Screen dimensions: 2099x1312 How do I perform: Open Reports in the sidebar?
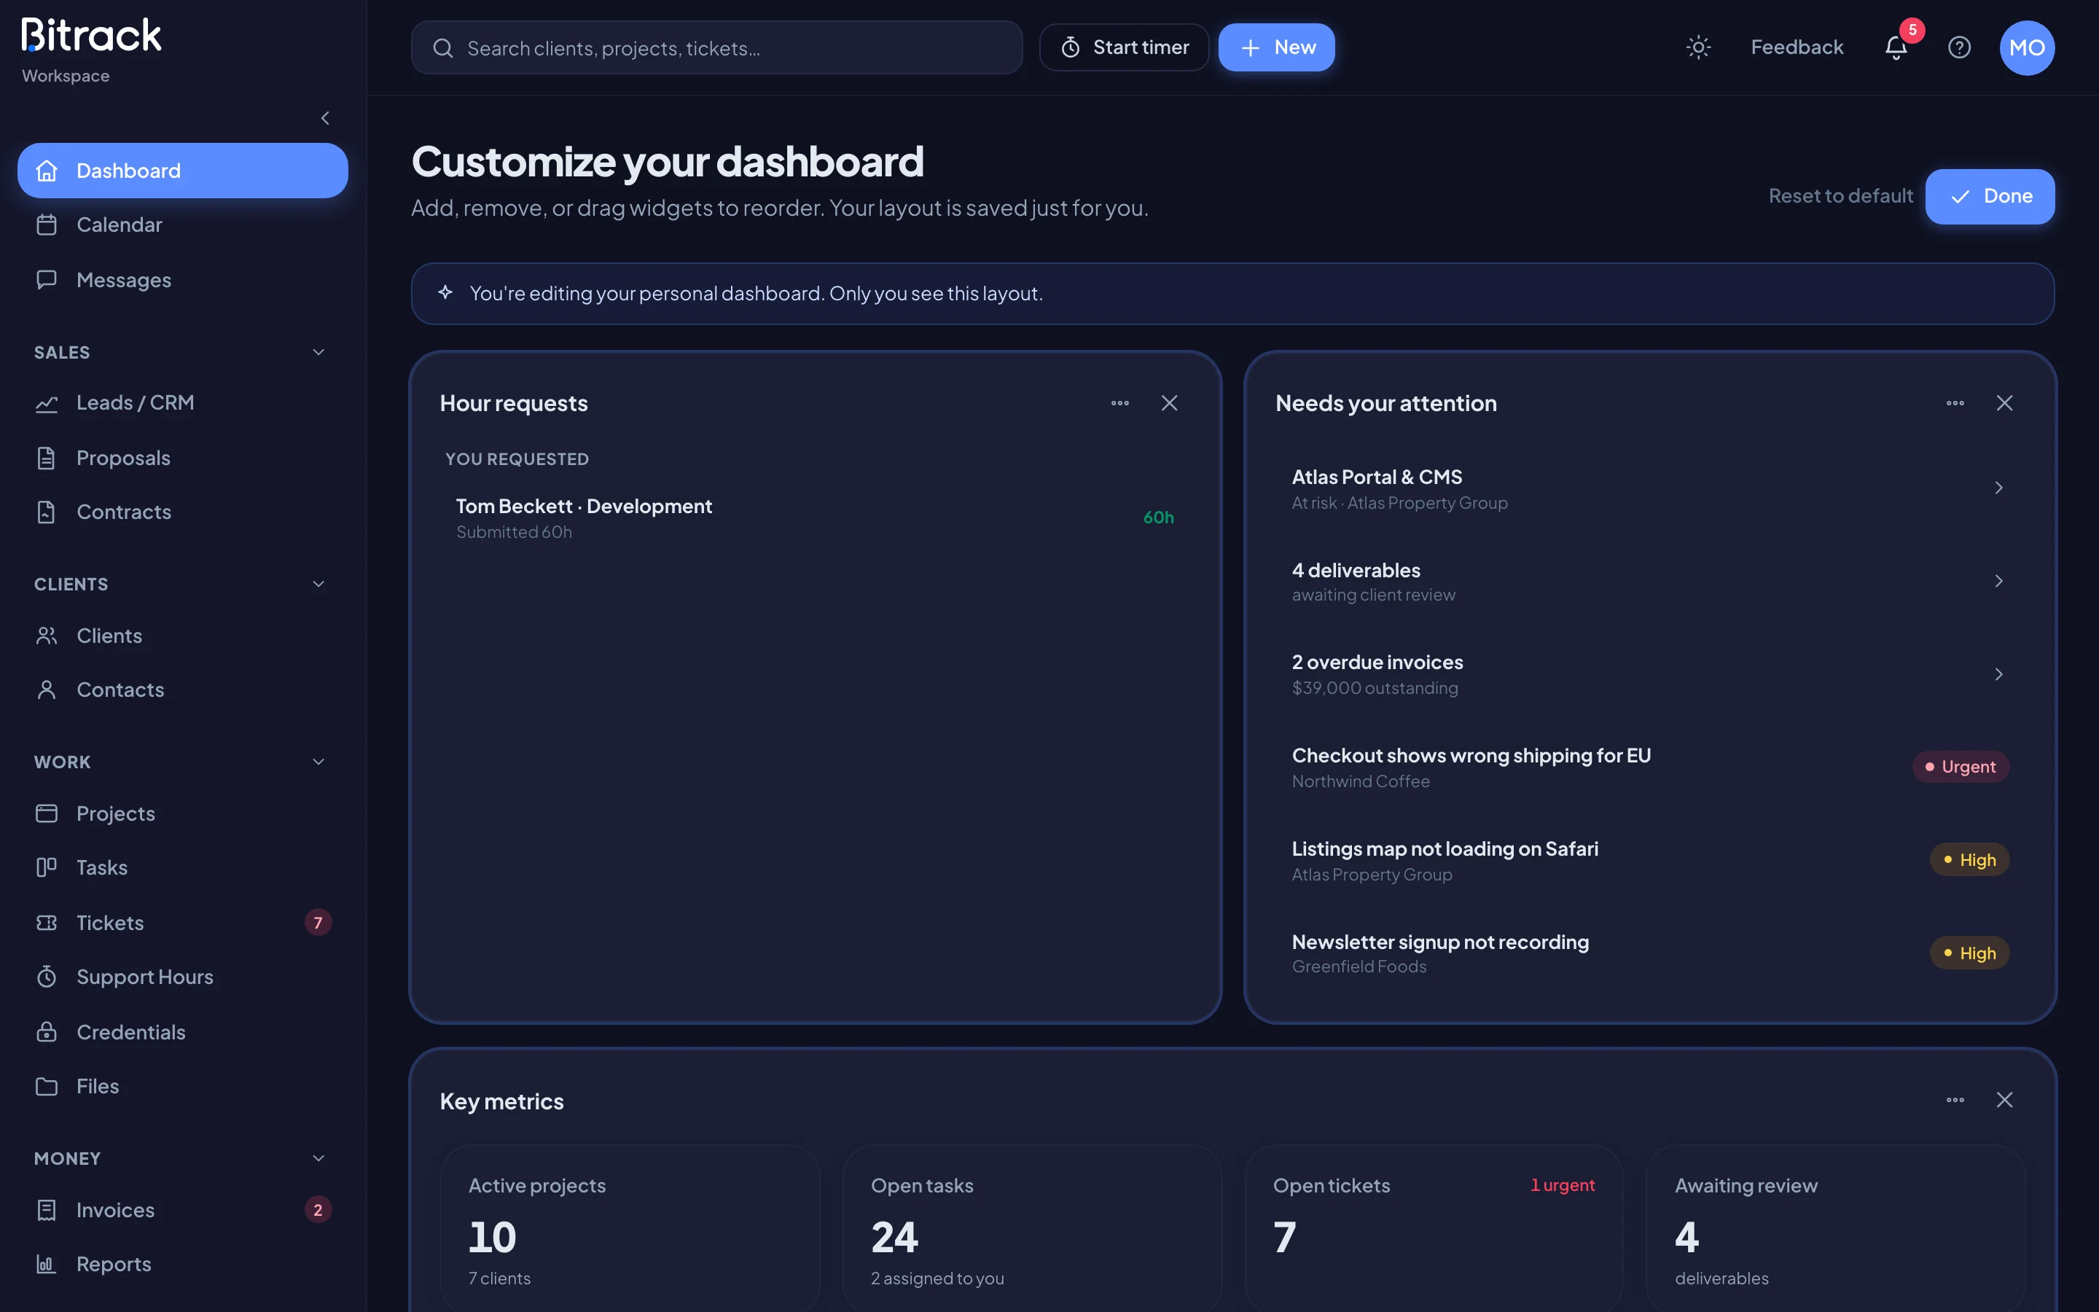182,1265
